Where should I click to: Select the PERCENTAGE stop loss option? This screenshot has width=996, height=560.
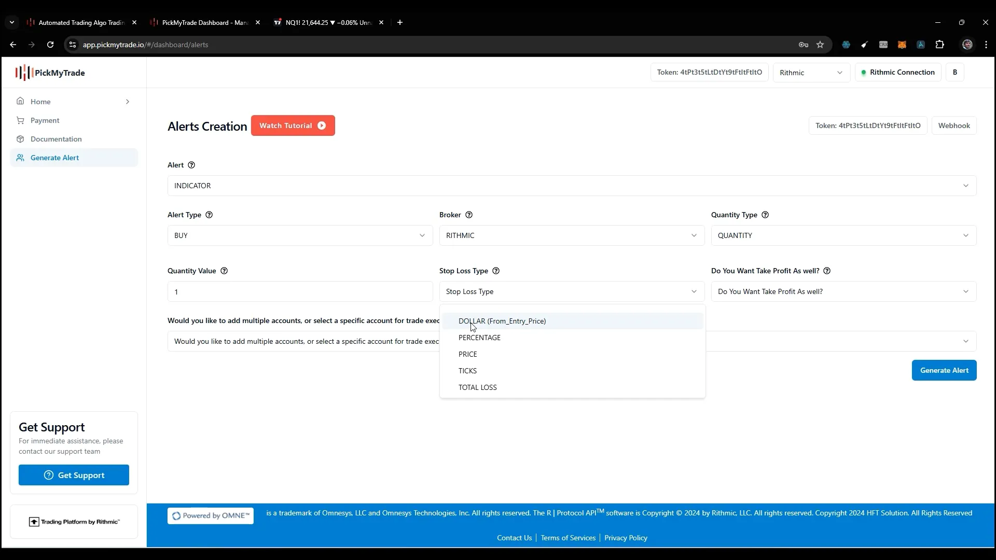click(x=572, y=338)
